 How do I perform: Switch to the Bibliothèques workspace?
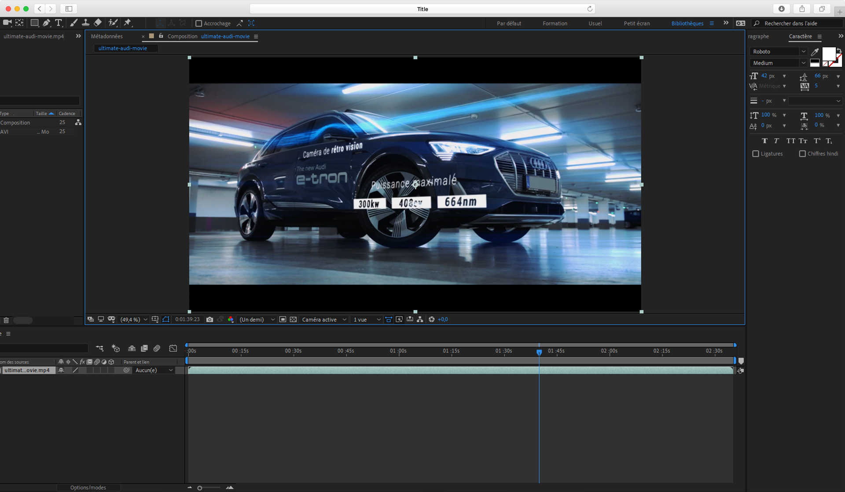pos(687,23)
